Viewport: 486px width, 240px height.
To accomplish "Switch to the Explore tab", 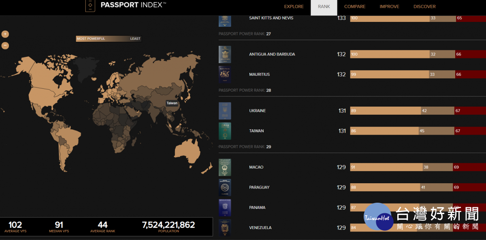I will pyautogui.click(x=294, y=7).
